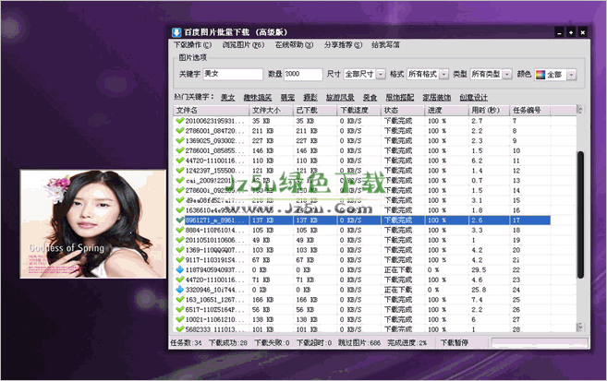This screenshot has height=381, width=607.
Task: Click the 创意设计 hot keyword link
Action: (x=473, y=98)
